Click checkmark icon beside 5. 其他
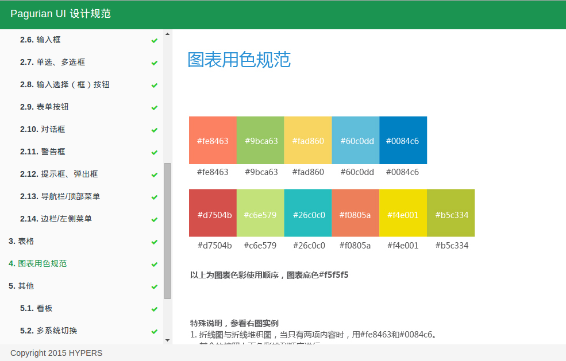Image resolution: width=566 pixels, height=361 pixels. [x=155, y=286]
